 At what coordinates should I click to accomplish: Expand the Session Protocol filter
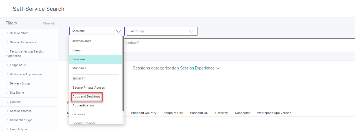21,111
